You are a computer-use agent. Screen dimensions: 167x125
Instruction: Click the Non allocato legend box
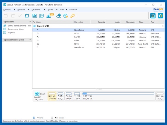(x=52, y=118)
